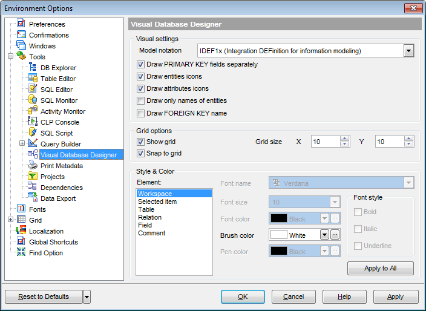The image size is (426, 311).
Task: Click the SQL Monitor icon
Action: tap(33, 100)
